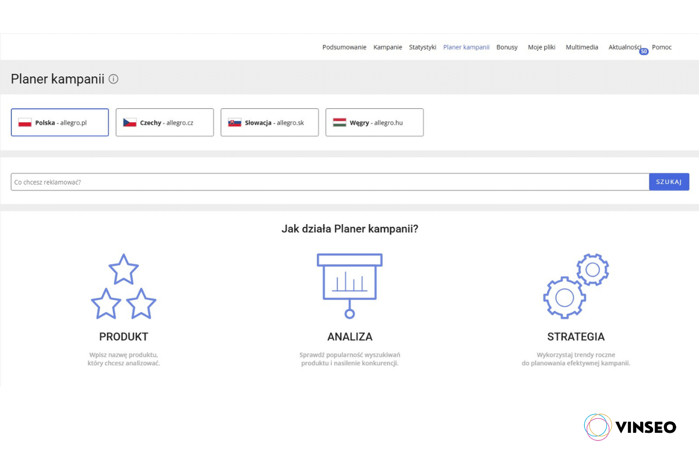The height and width of the screenshot is (466, 699).
Task: Click the Slovak flag icon
Action: (x=234, y=123)
